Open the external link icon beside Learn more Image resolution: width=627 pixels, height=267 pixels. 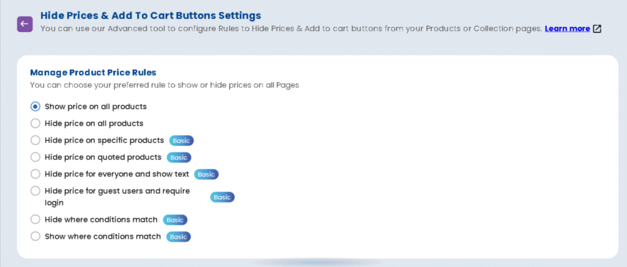click(x=598, y=29)
